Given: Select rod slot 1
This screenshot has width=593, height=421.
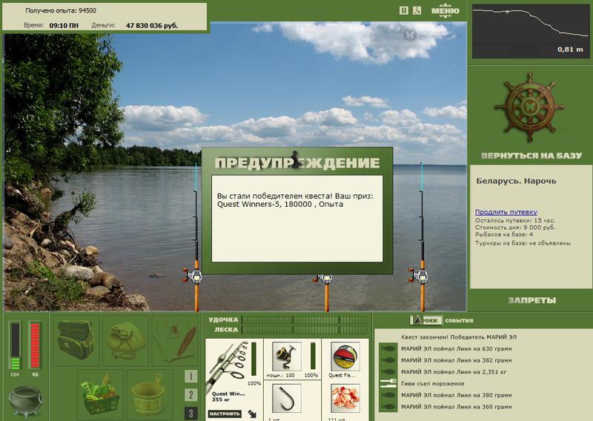Looking at the screenshot, I should click(x=191, y=377).
